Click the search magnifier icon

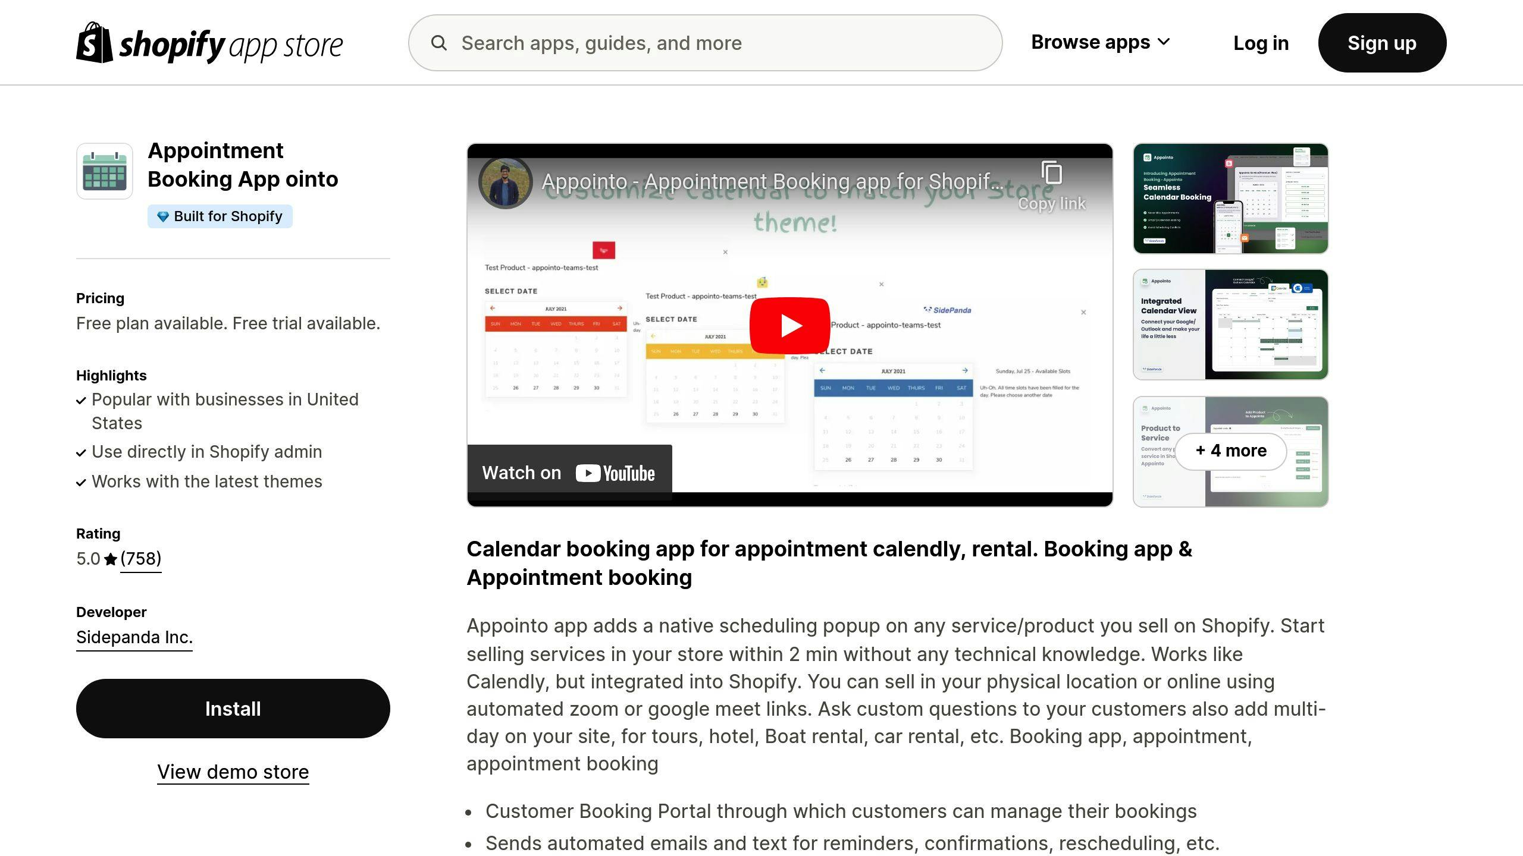coord(439,43)
